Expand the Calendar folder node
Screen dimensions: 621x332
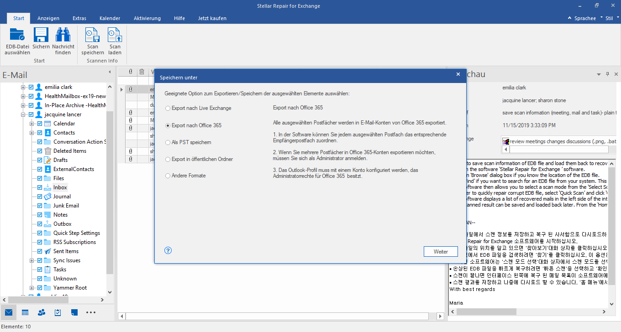(32, 124)
